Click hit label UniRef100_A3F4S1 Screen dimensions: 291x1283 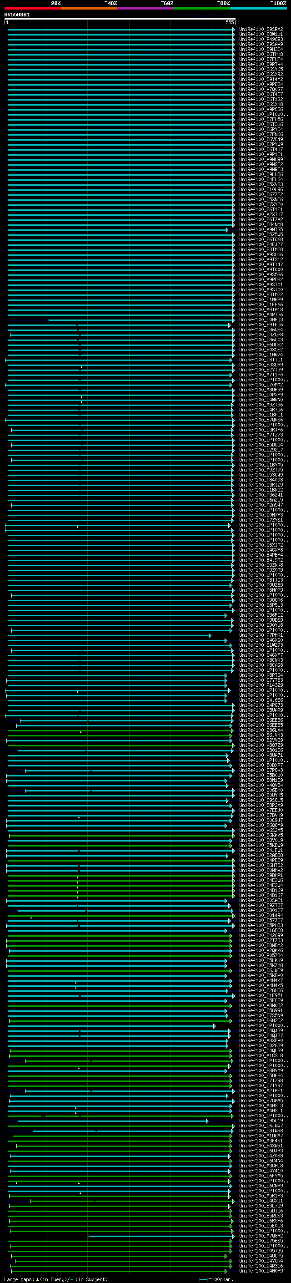(x=261, y=1141)
